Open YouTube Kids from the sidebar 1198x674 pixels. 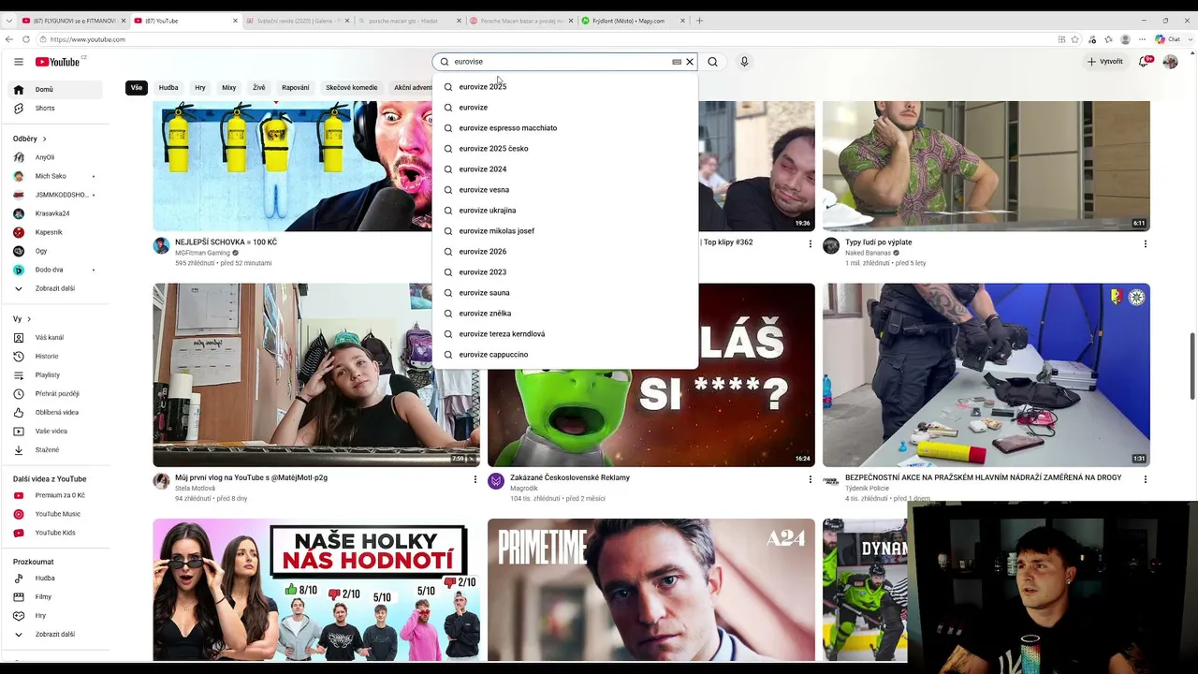click(x=56, y=533)
